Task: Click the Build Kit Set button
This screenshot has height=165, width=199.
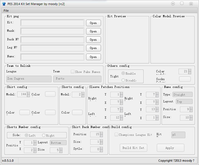Action: point(134,148)
